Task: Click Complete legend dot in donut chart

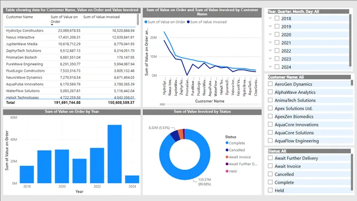Action: click(x=227, y=143)
